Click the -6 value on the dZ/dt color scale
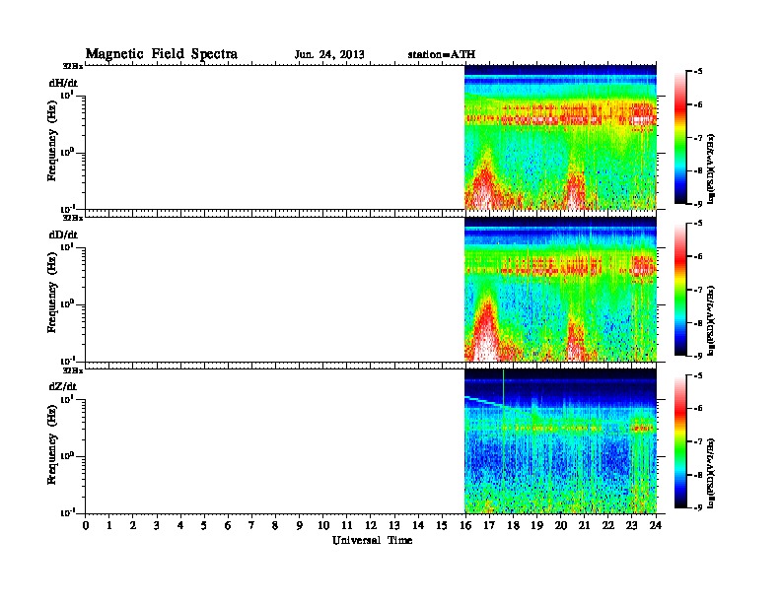Viewport: 781px width, 603px height. coord(698,409)
